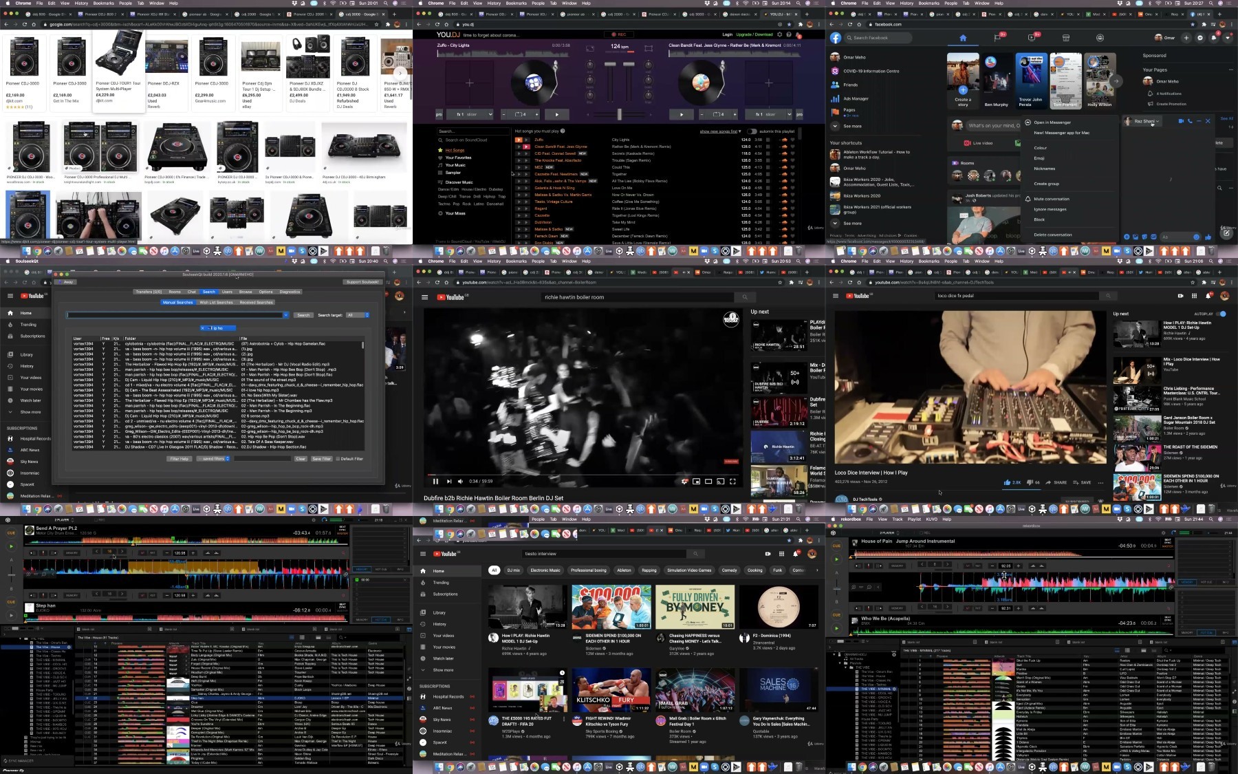Viewport: 1238px width, 774px height.
Task: Start voice call in Raz Shani chat
Action: [x=1190, y=121]
